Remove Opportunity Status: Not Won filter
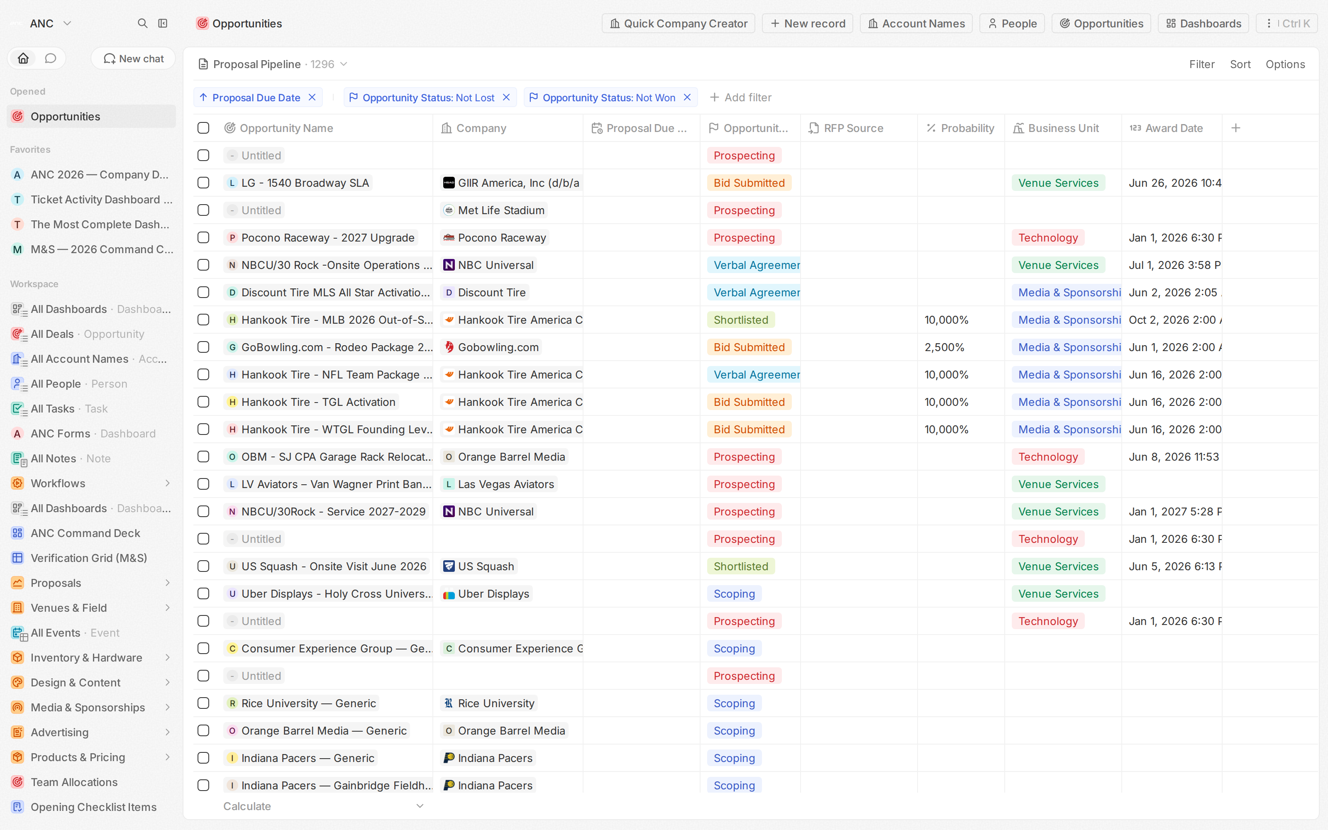Screen dimensions: 1328x830 coord(687,97)
